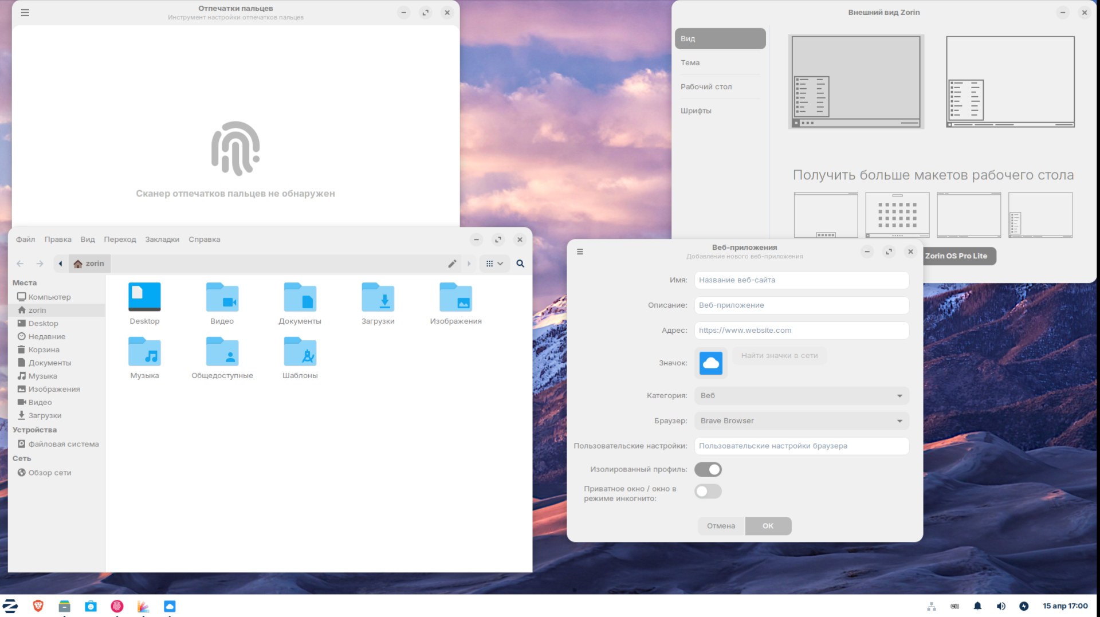Disable the Изолированный профиль switch

(x=708, y=470)
